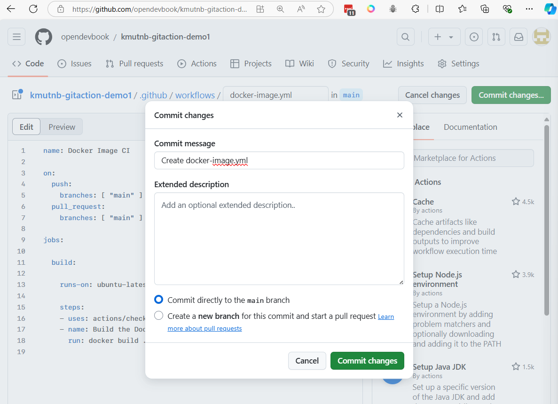Click the browser refresh icon
The image size is (558, 404).
[33, 9]
